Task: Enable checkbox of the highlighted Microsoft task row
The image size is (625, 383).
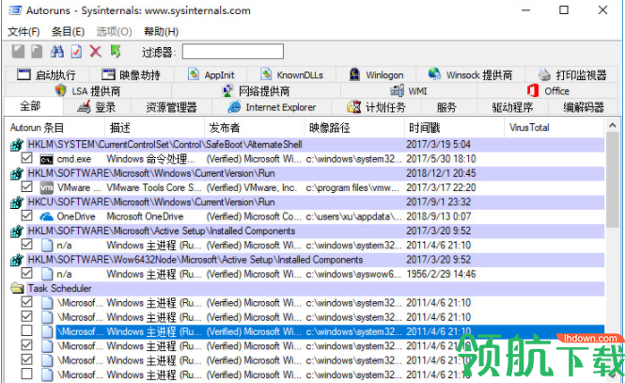Action: [26, 330]
